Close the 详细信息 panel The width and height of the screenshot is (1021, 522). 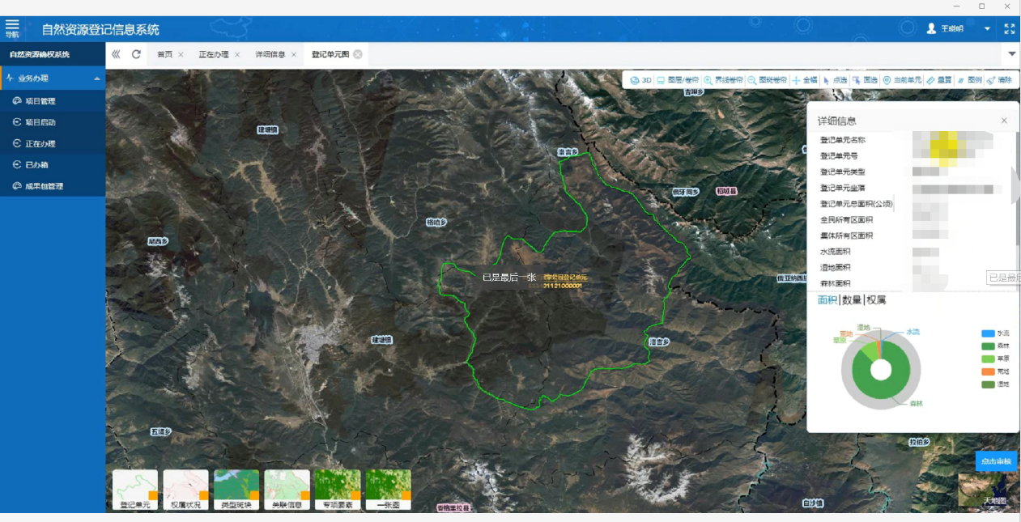click(x=1004, y=121)
